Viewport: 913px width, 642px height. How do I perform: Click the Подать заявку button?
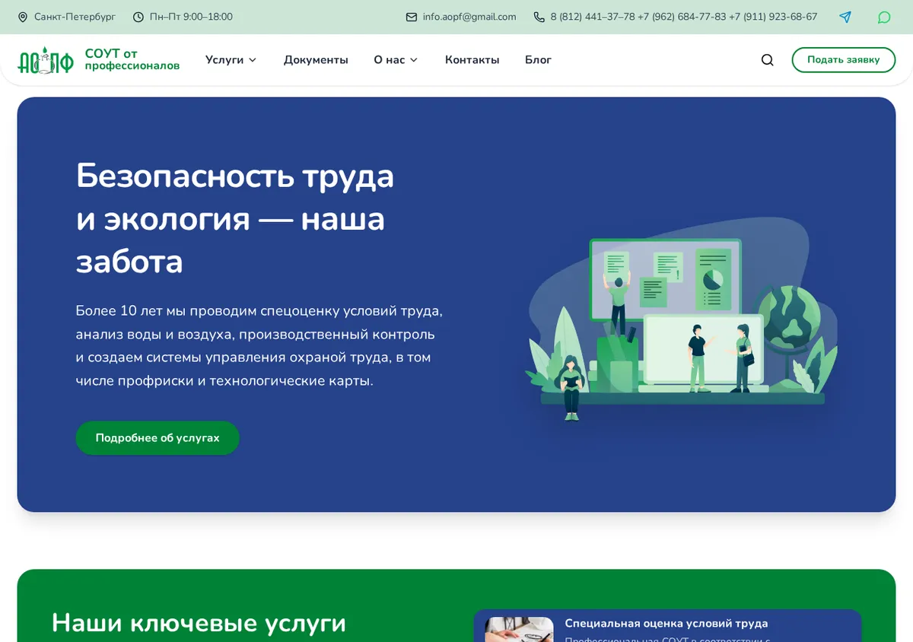click(843, 60)
